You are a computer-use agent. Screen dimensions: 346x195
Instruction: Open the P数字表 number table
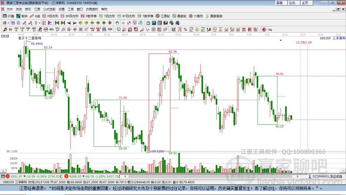point(89,16)
